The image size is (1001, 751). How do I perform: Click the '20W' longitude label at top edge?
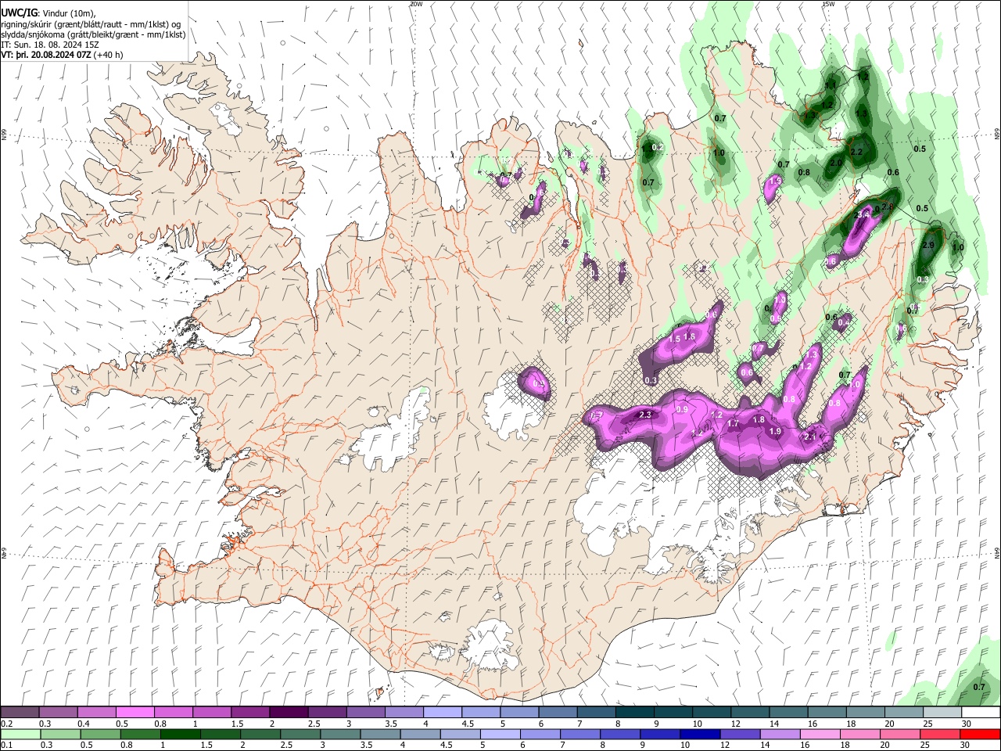click(416, 4)
